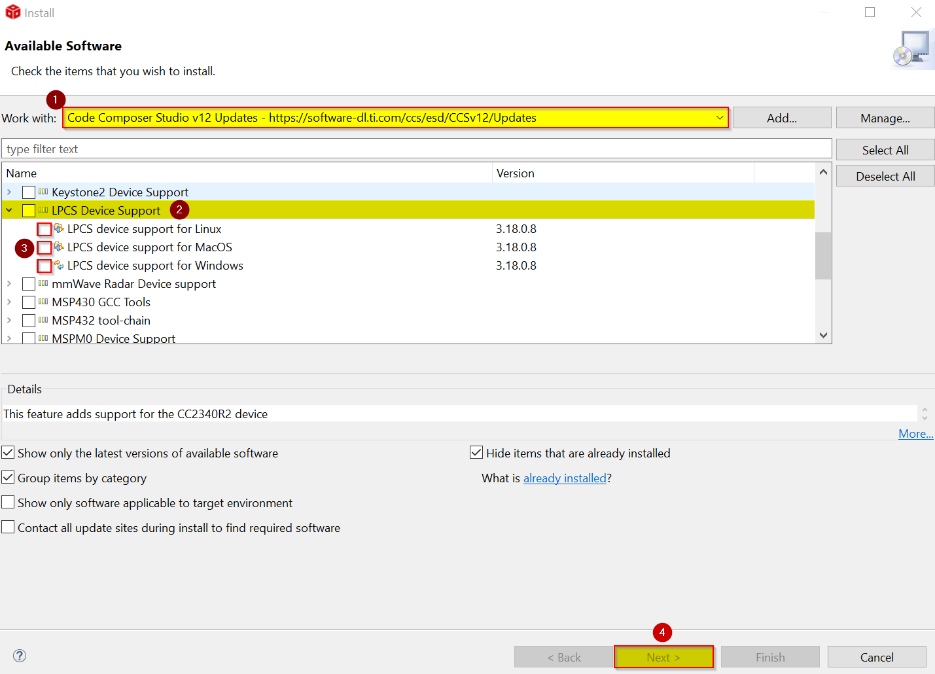Click the mmWave Radar Device support category icon

(43, 283)
